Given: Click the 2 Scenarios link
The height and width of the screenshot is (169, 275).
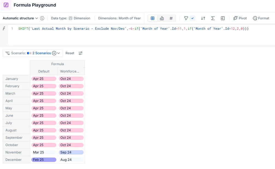Looking at the screenshot, I should pos(42,53).
